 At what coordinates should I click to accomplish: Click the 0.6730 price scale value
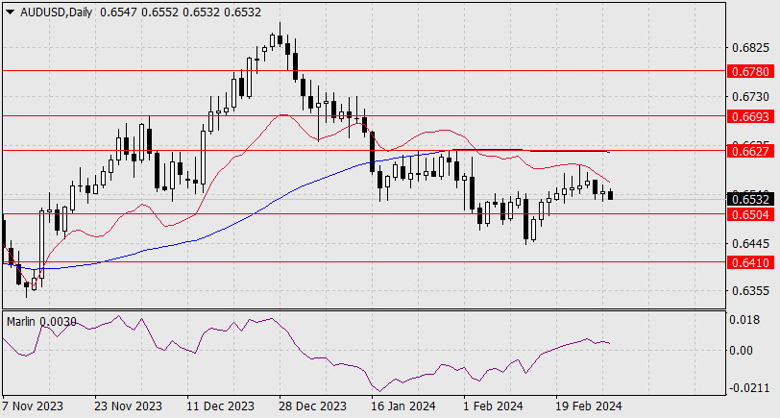(x=750, y=96)
